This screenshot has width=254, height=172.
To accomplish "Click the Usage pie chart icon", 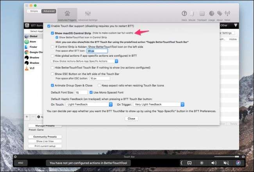I will tap(211, 14).
